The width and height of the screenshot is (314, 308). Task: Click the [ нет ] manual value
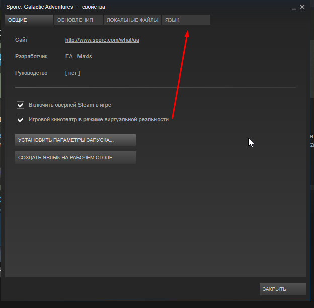tap(72, 73)
